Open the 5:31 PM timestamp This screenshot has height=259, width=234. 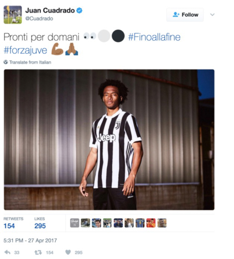[x=30, y=240]
